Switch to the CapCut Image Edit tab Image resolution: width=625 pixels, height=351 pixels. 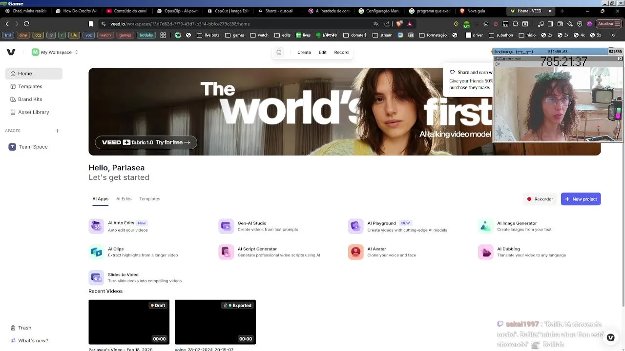(x=228, y=11)
